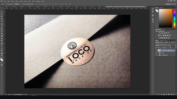Hide the LOGO group layer

pos(156,53)
